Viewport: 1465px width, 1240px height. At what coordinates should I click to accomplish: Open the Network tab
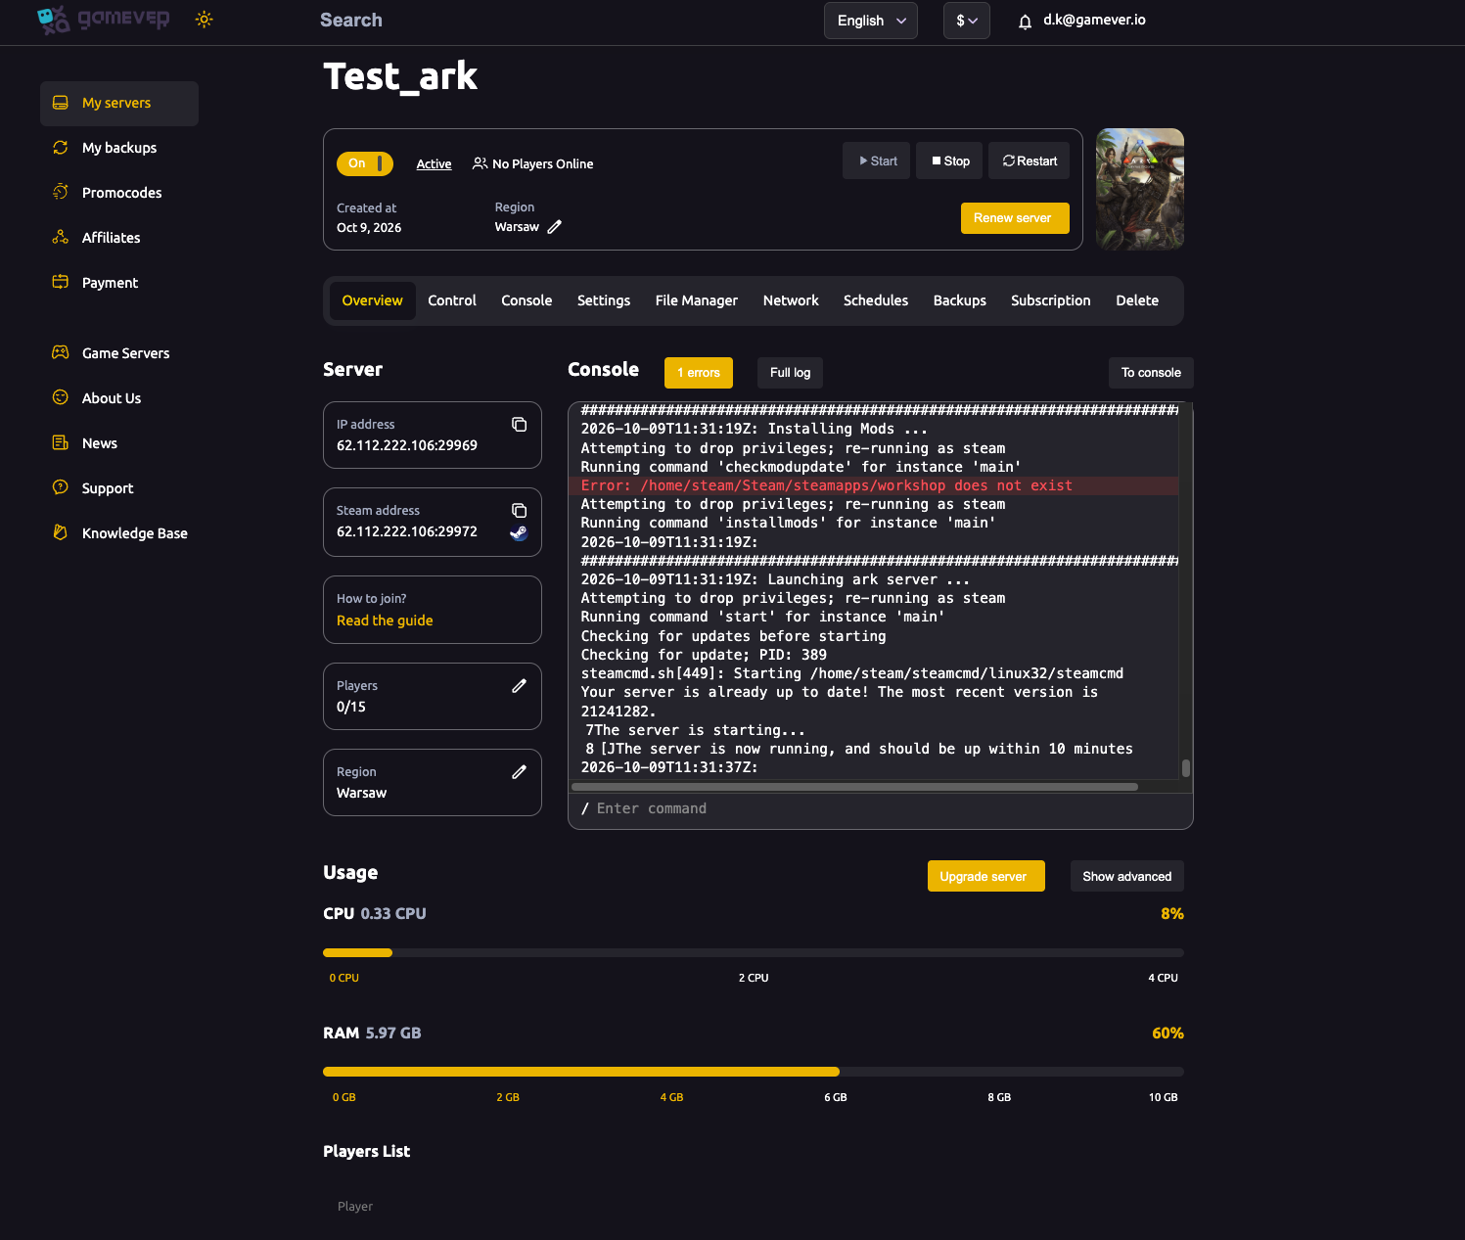click(x=791, y=300)
